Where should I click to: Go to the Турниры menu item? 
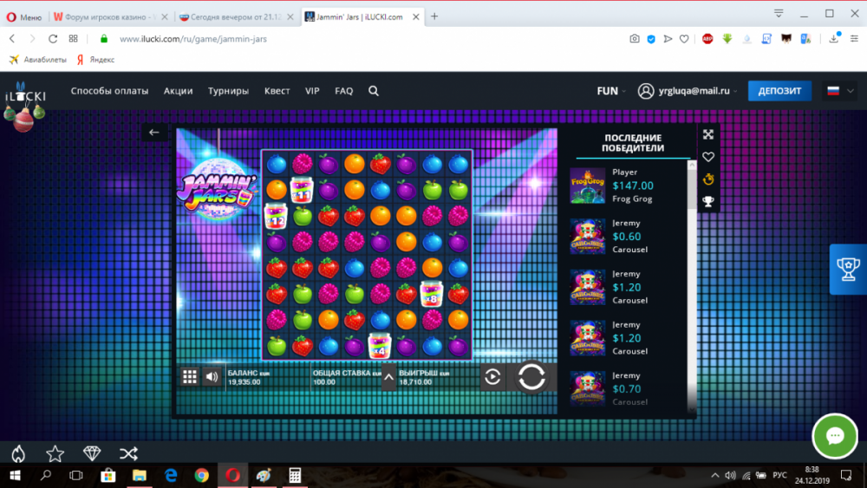228,91
